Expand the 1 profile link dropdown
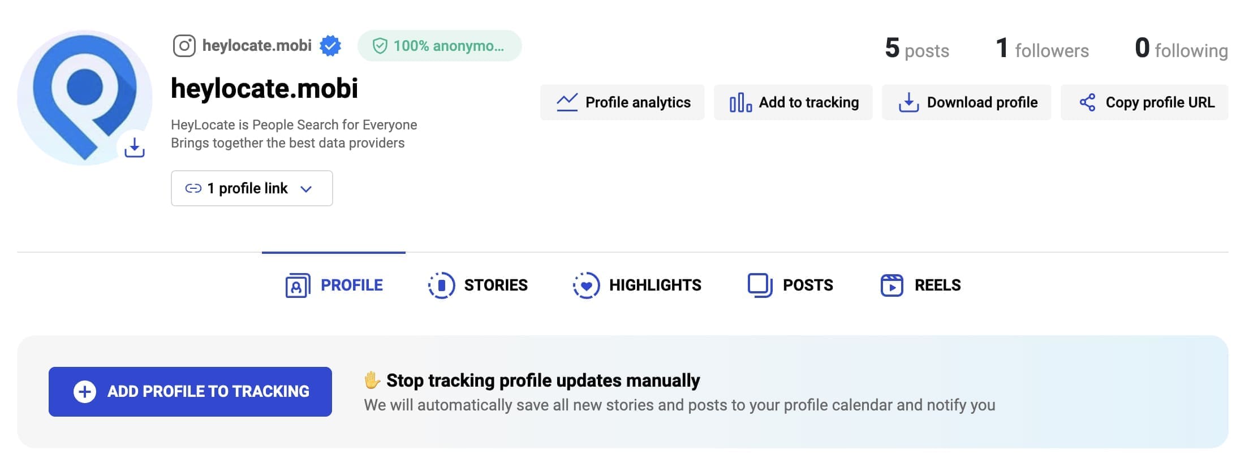 252,188
